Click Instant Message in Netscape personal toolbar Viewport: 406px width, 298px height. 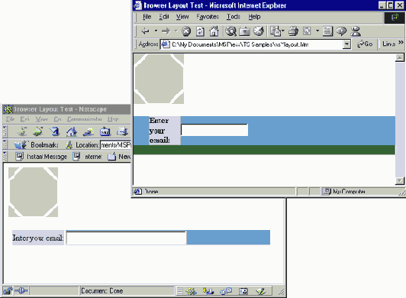[41, 157]
